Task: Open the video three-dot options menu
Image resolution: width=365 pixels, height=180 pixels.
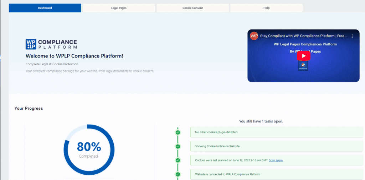Action: click(x=352, y=36)
